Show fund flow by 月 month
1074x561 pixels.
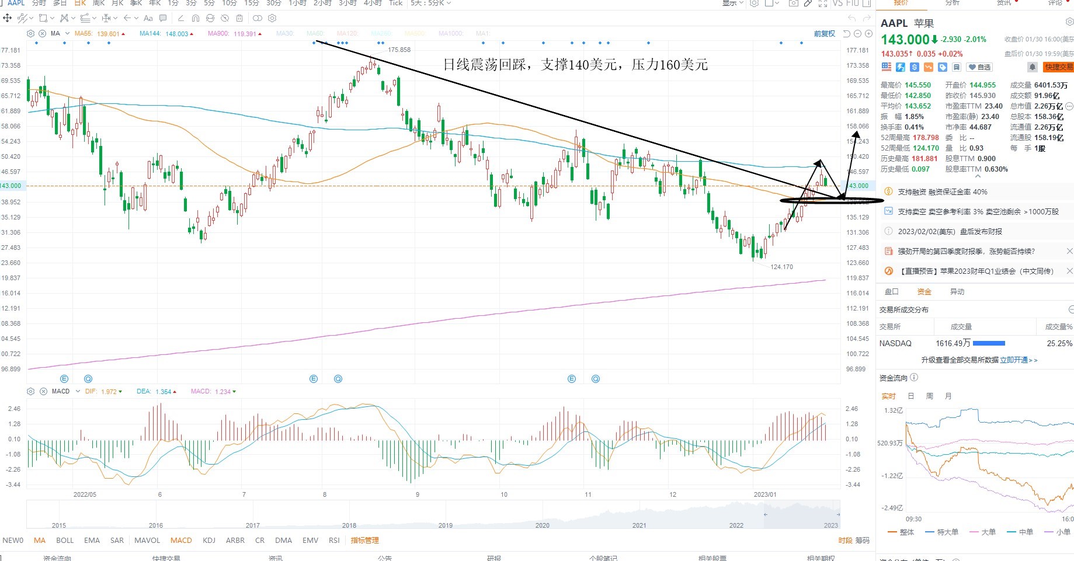tap(948, 396)
